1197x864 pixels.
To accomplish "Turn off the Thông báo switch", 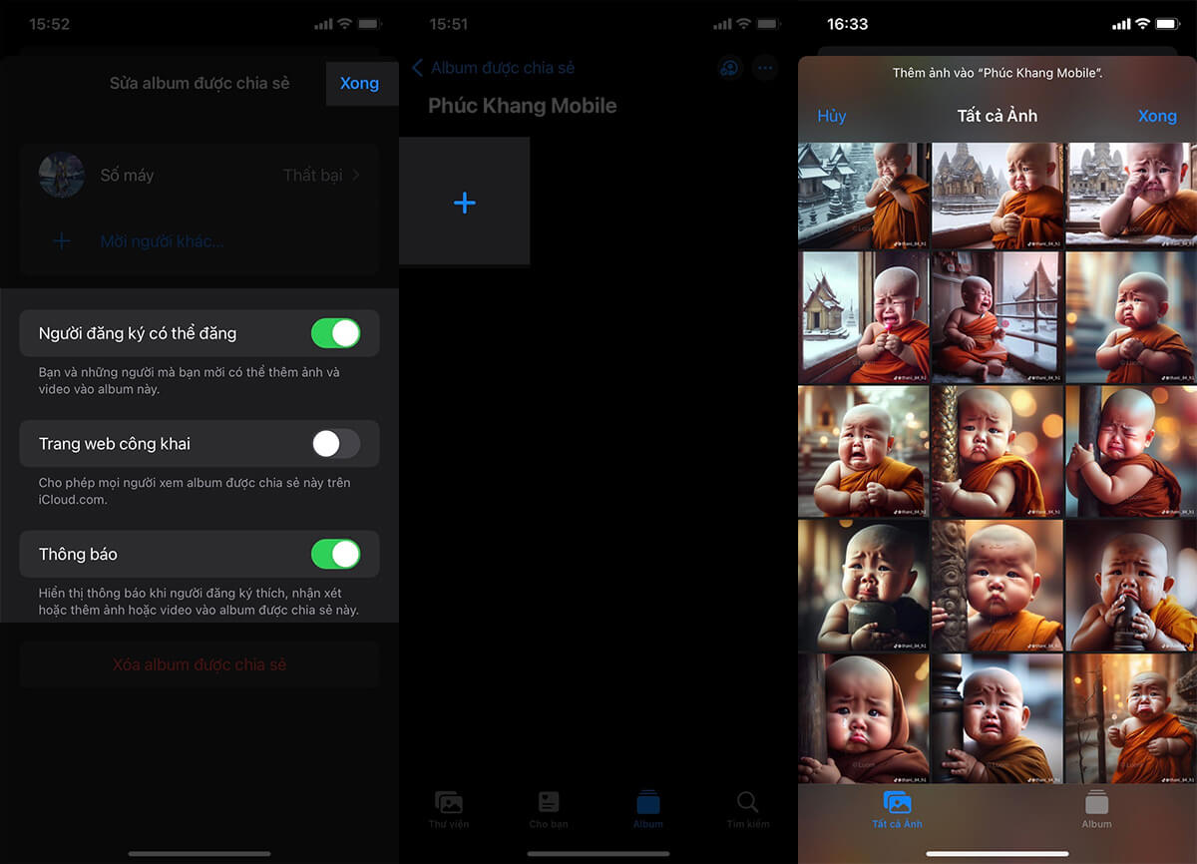I will click(x=335, y=554).
